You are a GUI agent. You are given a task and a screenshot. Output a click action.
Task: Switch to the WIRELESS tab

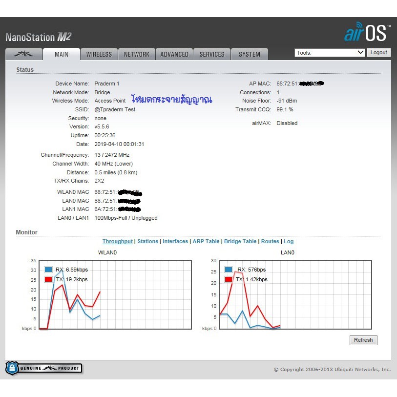point(99,54)
